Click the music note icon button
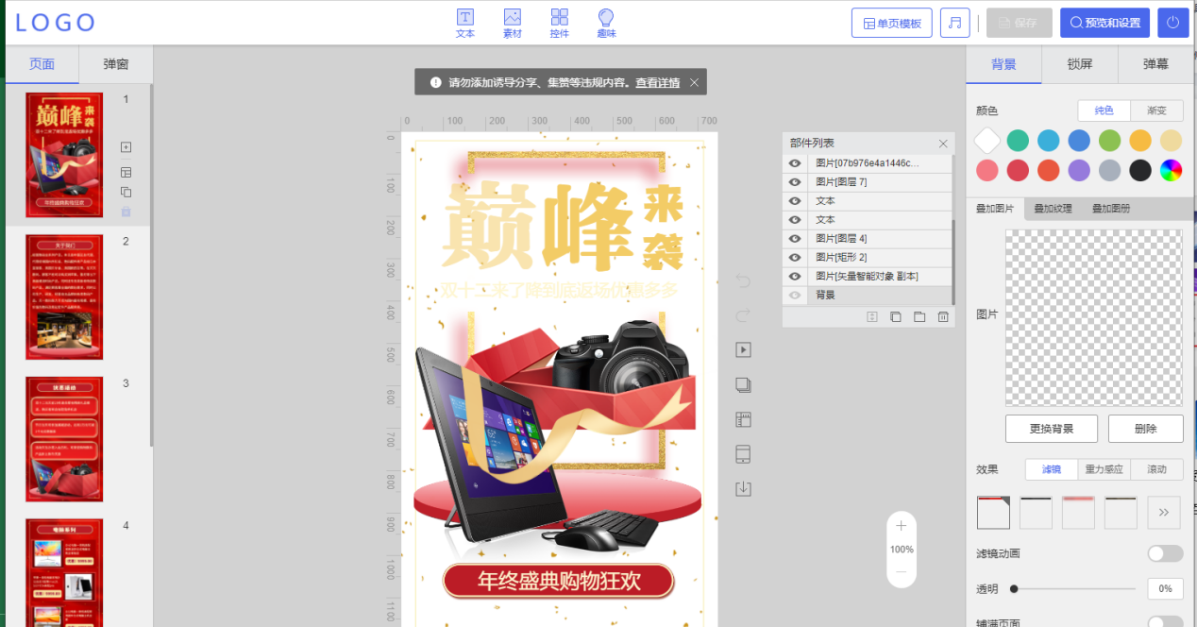Screen dimensions: 1197x627 pos(954,23)
